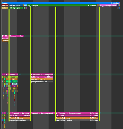Select the CullJob bar showing 2.720ms

[x=77, y=116]
